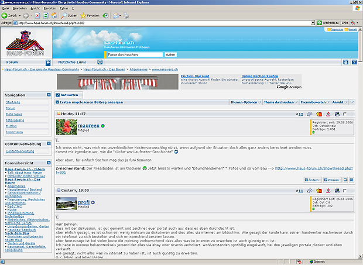Tick the checkbox on post #12 header
Image resolution: width=363 pixels, height=265 pixels.
(x=345, y=114)
